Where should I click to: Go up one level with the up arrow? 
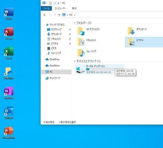click(x=59, y=15)
